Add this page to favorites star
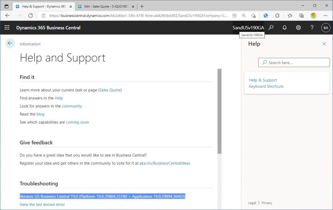 click(x=253, y=16)
